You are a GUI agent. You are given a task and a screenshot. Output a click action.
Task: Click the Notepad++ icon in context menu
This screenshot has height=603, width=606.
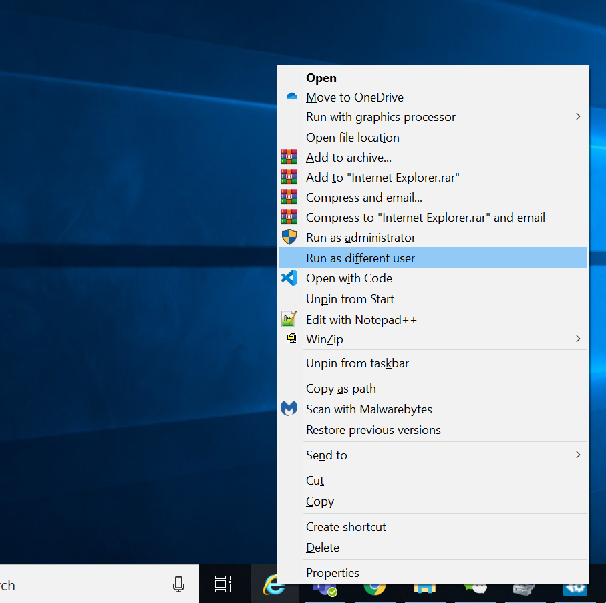coord(289,319)
